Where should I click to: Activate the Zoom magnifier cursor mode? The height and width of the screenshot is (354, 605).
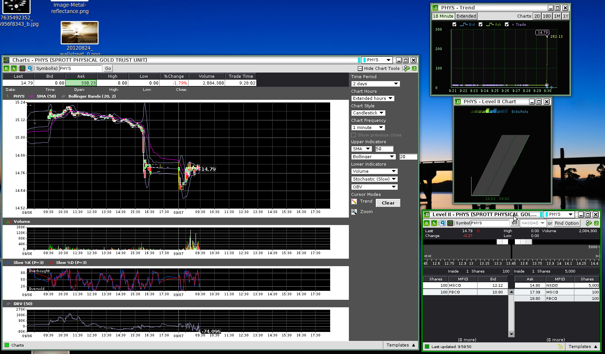pos(354,212)
